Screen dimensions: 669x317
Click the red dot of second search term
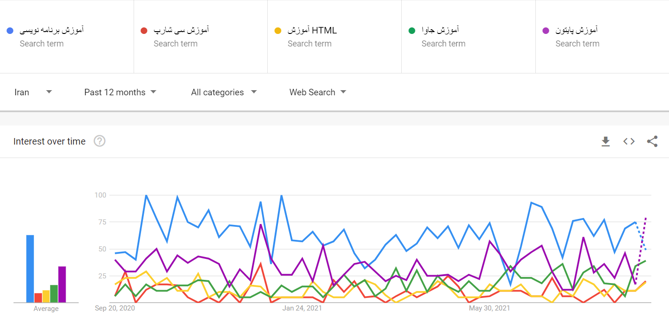click(144, 31)
